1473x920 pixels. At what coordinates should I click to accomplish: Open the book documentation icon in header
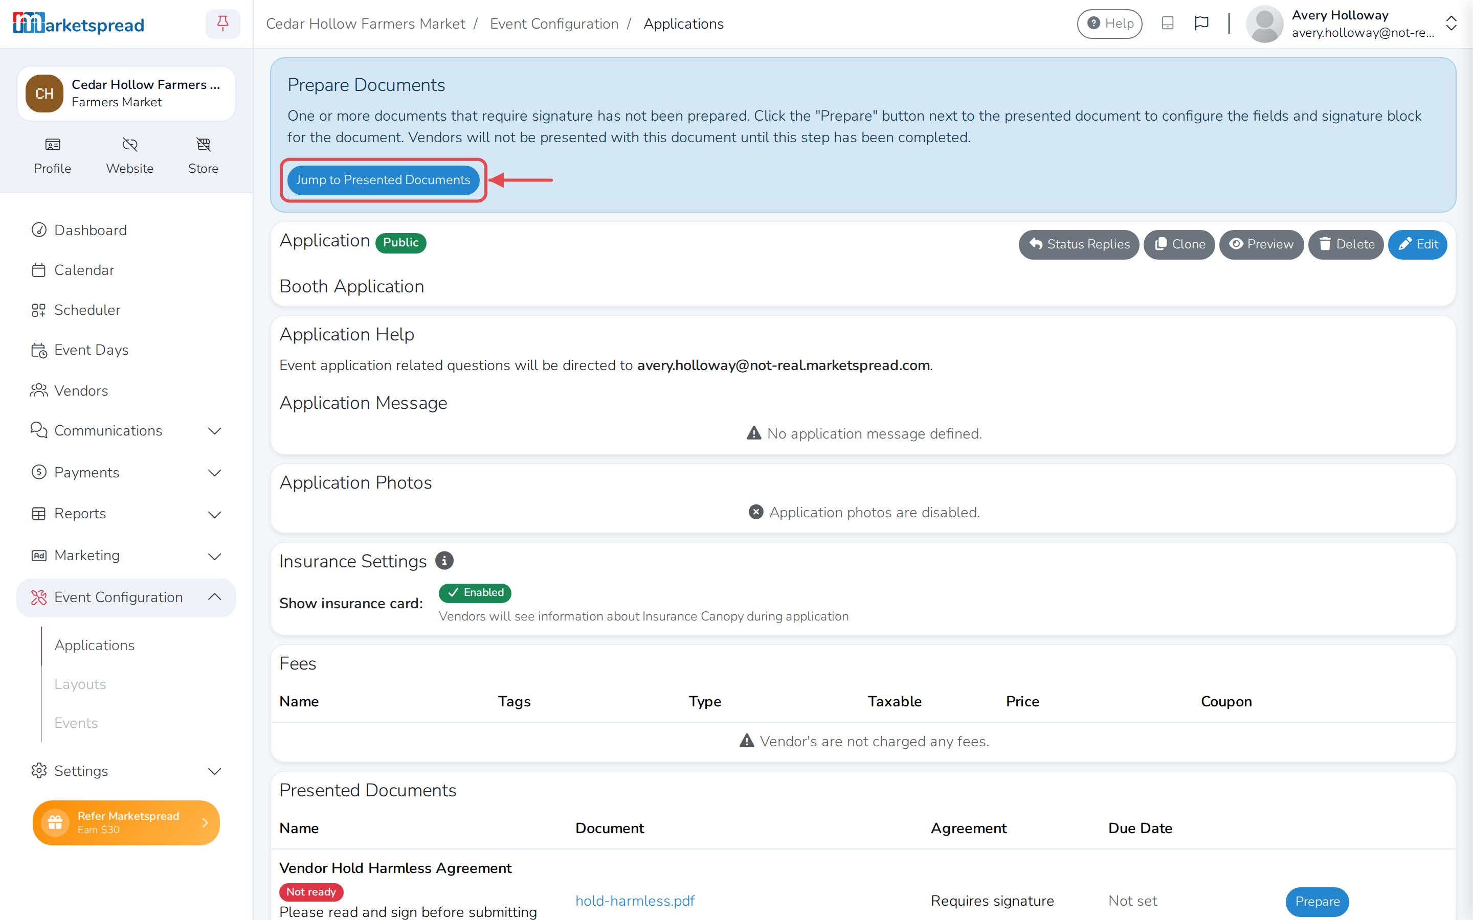tap(1167, 24)
